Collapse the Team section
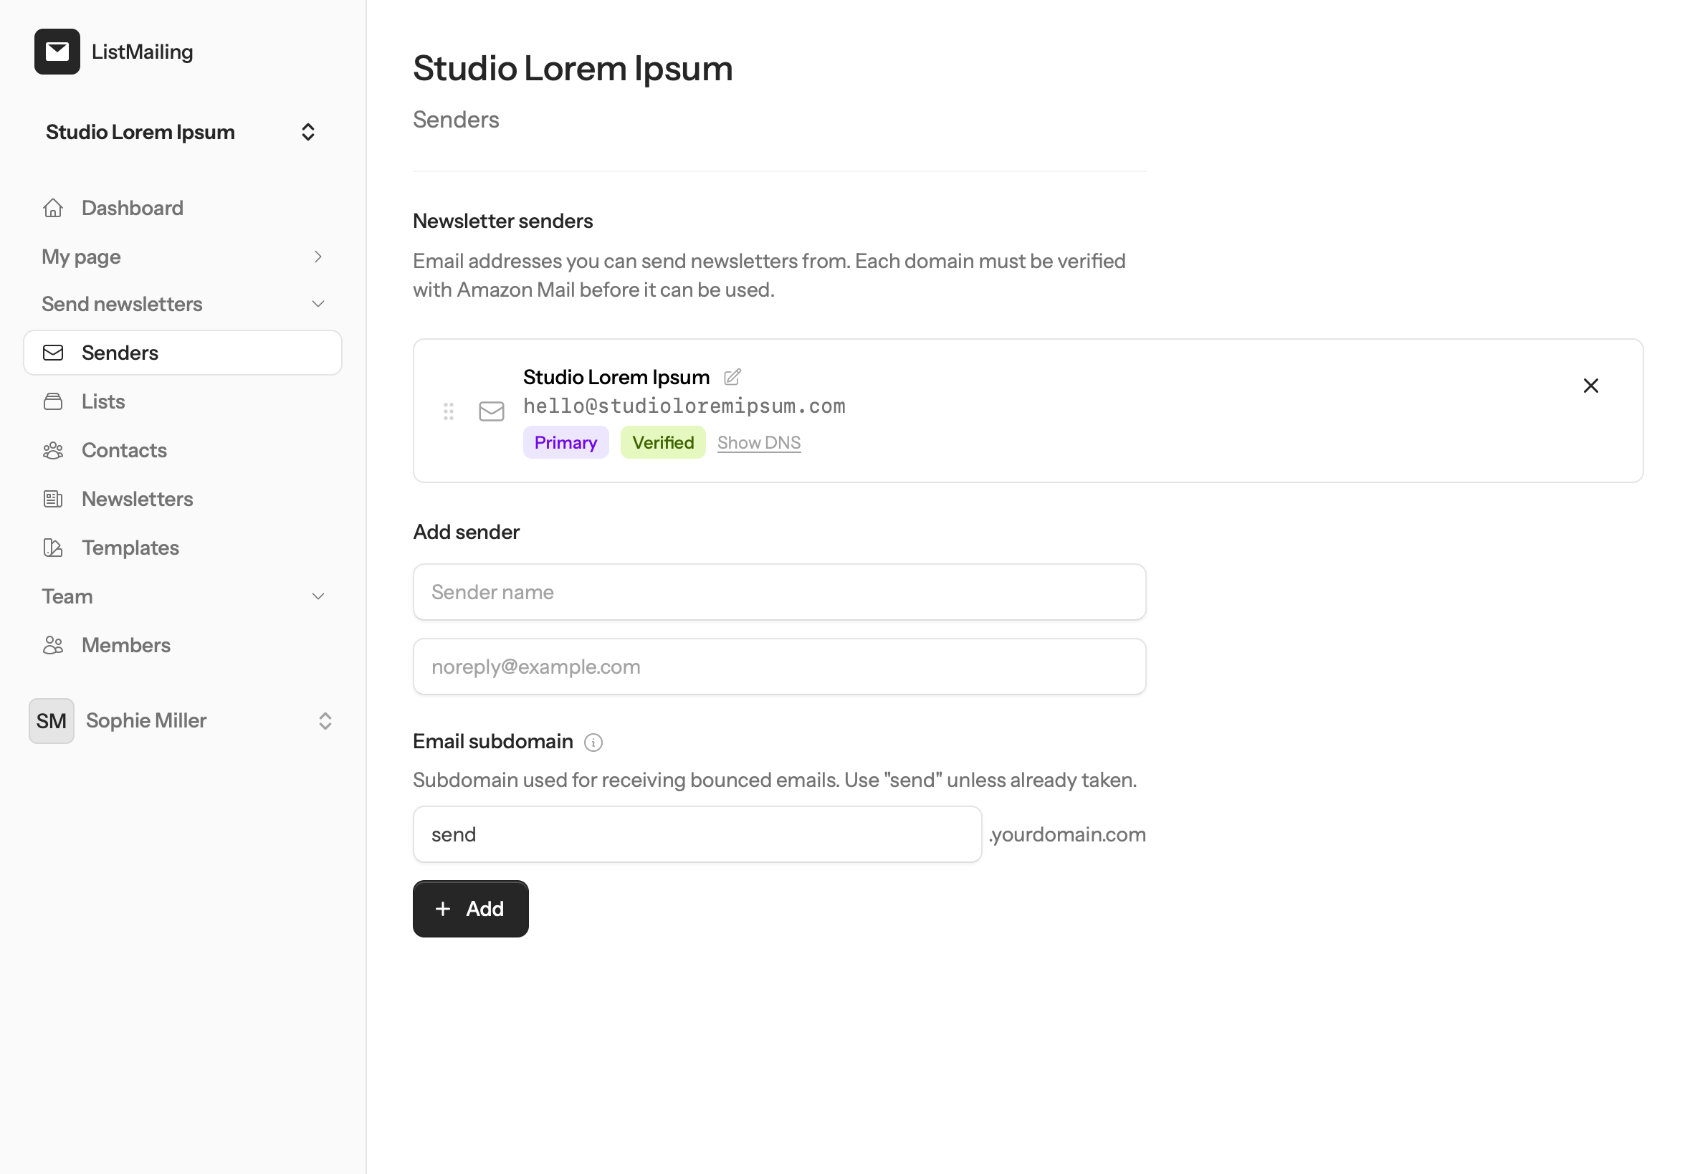The width and height of the screenshot is (1690, 1174). 182,596
